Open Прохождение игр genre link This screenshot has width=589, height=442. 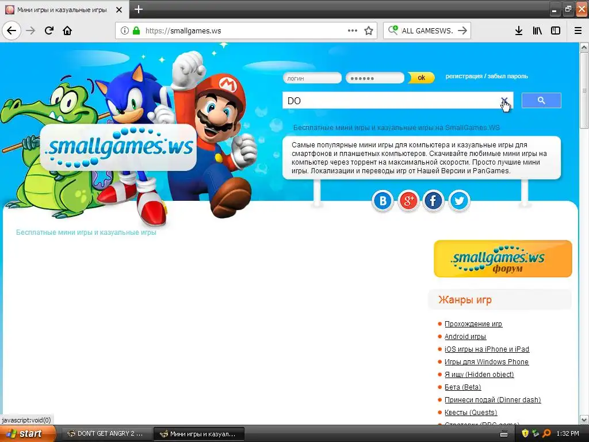[473, 323]
